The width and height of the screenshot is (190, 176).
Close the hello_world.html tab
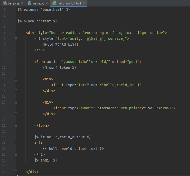click(x=84, y=3)
